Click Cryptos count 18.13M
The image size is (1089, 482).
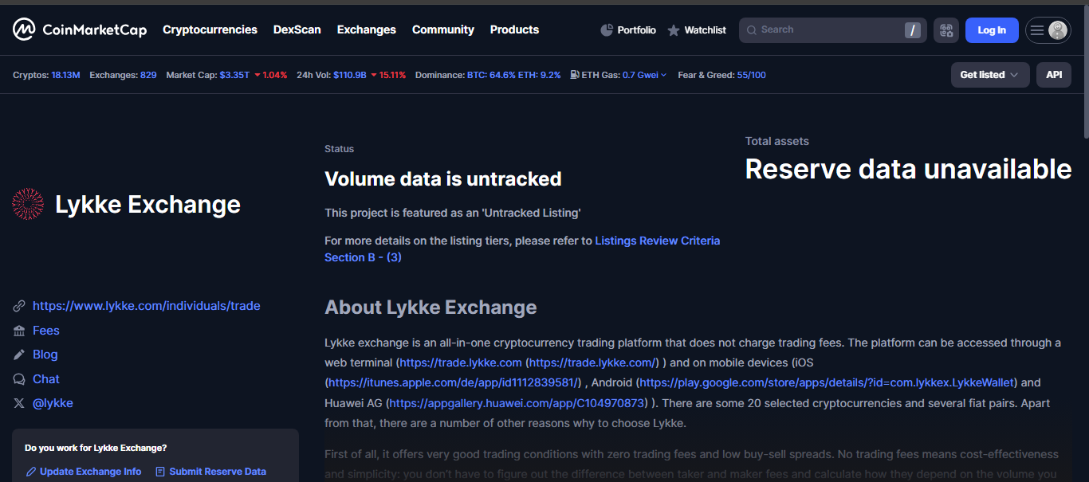click(65, 75)
